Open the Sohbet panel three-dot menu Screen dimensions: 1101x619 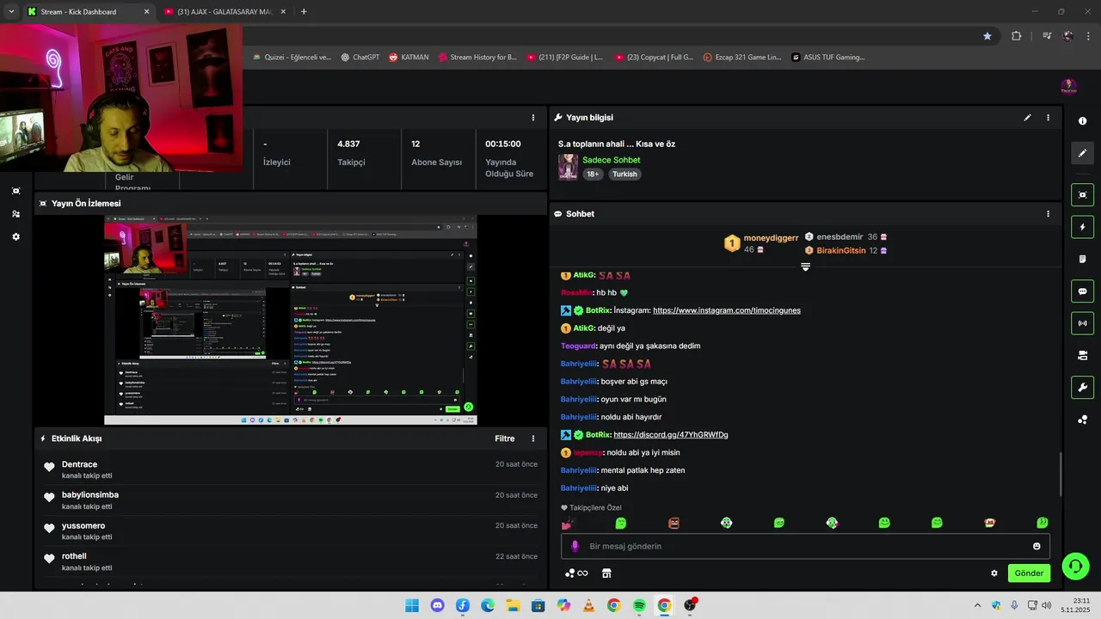click(1048, 214)
